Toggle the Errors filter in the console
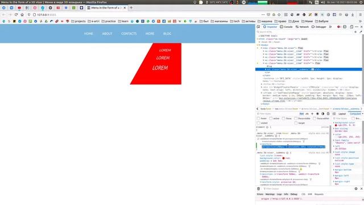The height and width of the screenshot is (205, 364). [260, 194]
